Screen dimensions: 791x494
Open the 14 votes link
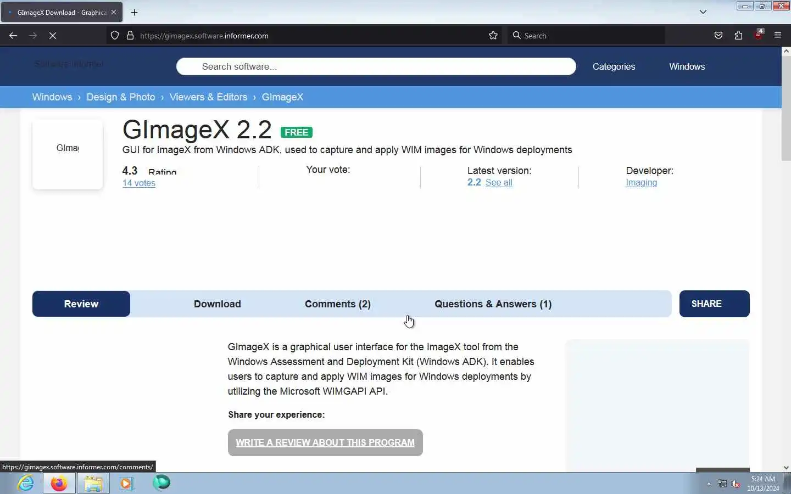point(138,183)
